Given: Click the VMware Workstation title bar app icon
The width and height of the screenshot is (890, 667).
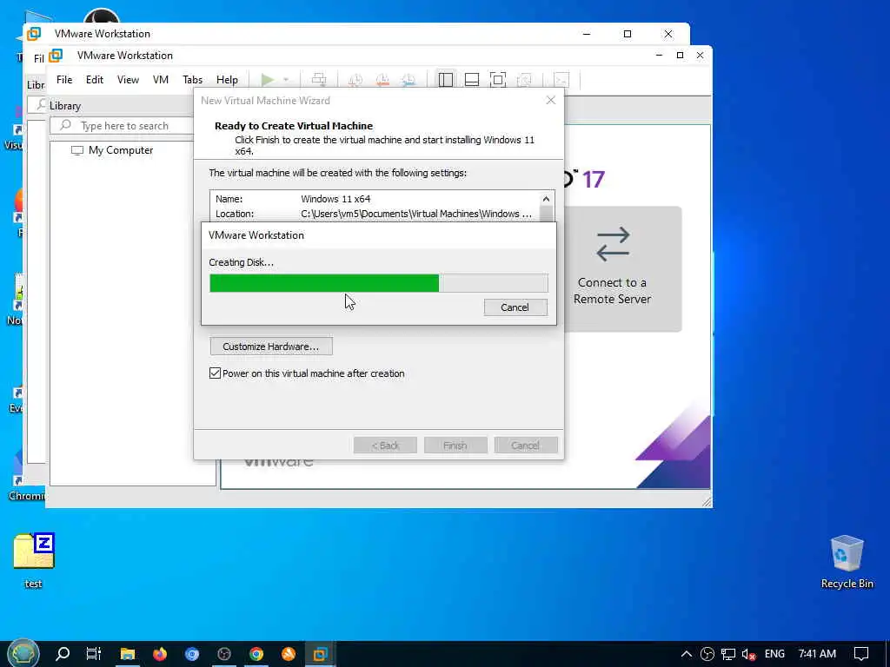Looking at the screenshot, I should (x=56, y=56).
